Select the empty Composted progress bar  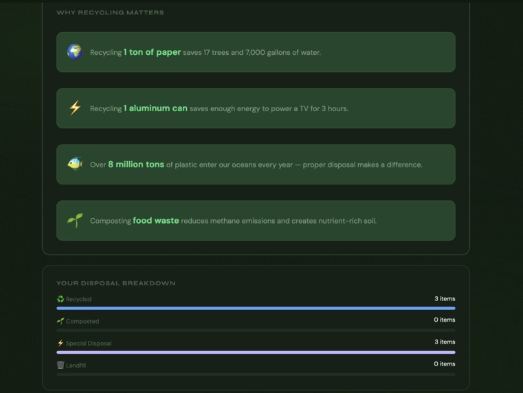[x=256, y=330]
